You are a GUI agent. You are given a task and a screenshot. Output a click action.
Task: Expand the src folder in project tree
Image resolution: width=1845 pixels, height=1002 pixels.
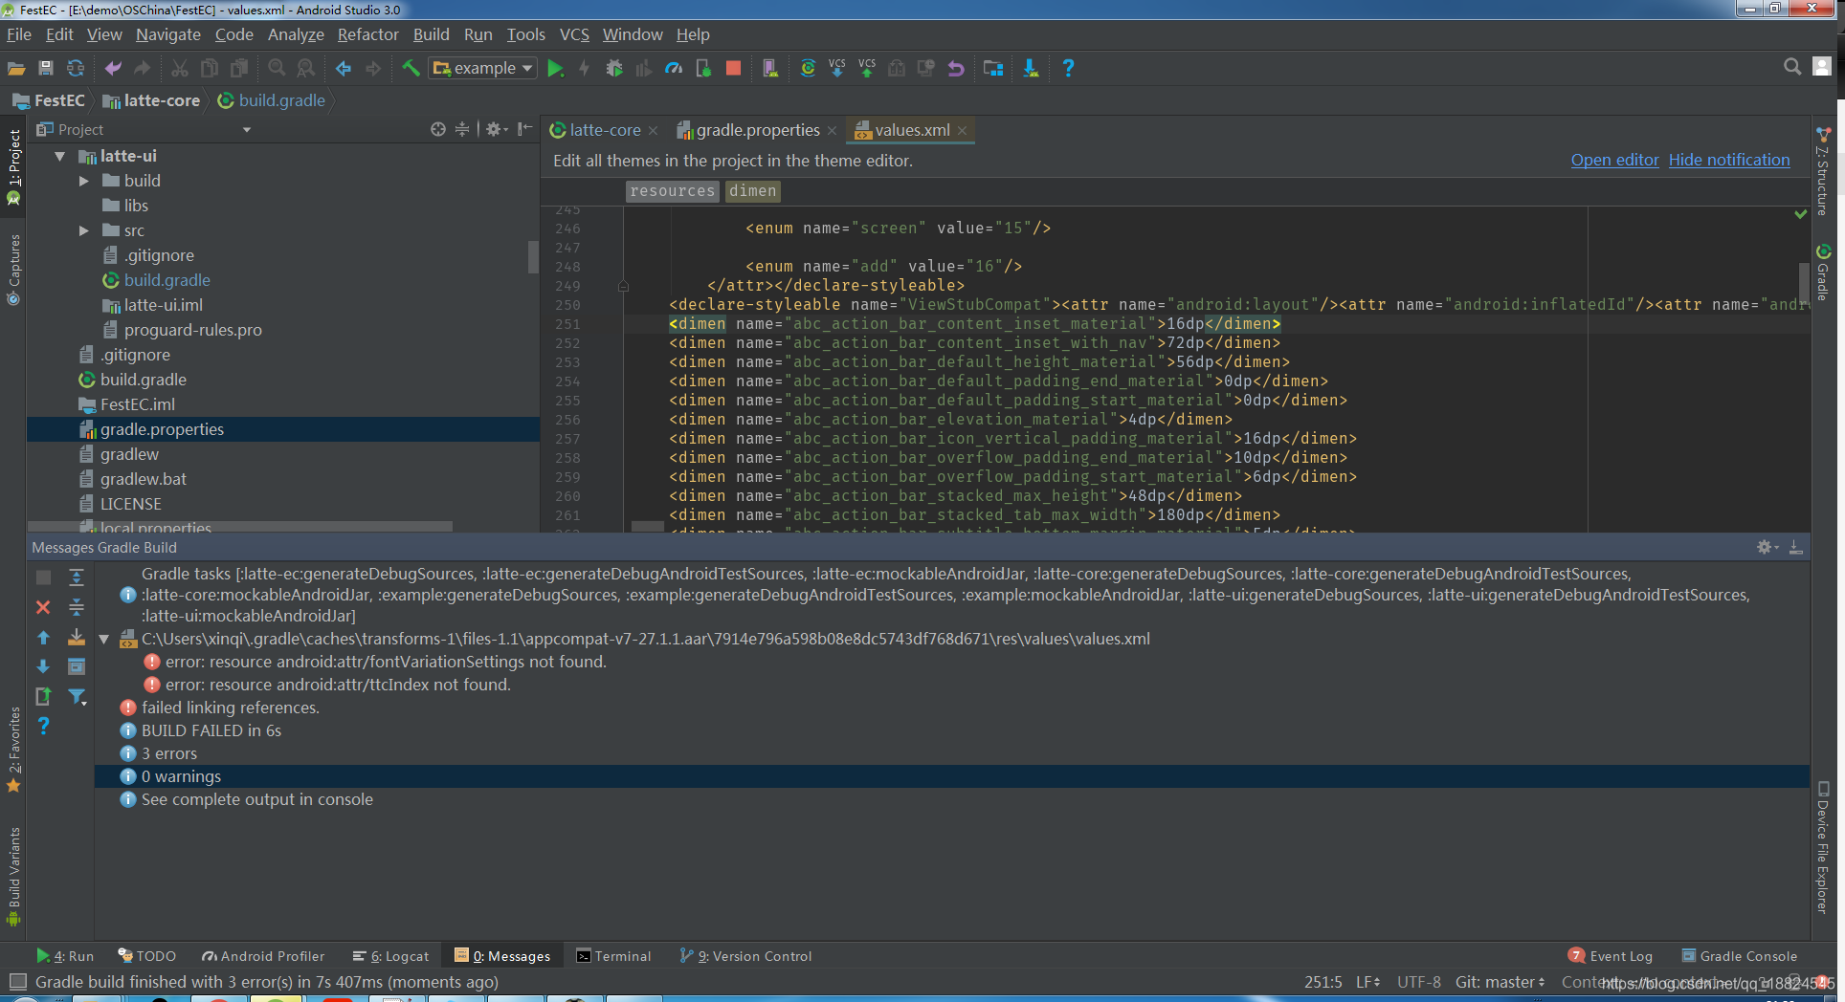(84, 230)
